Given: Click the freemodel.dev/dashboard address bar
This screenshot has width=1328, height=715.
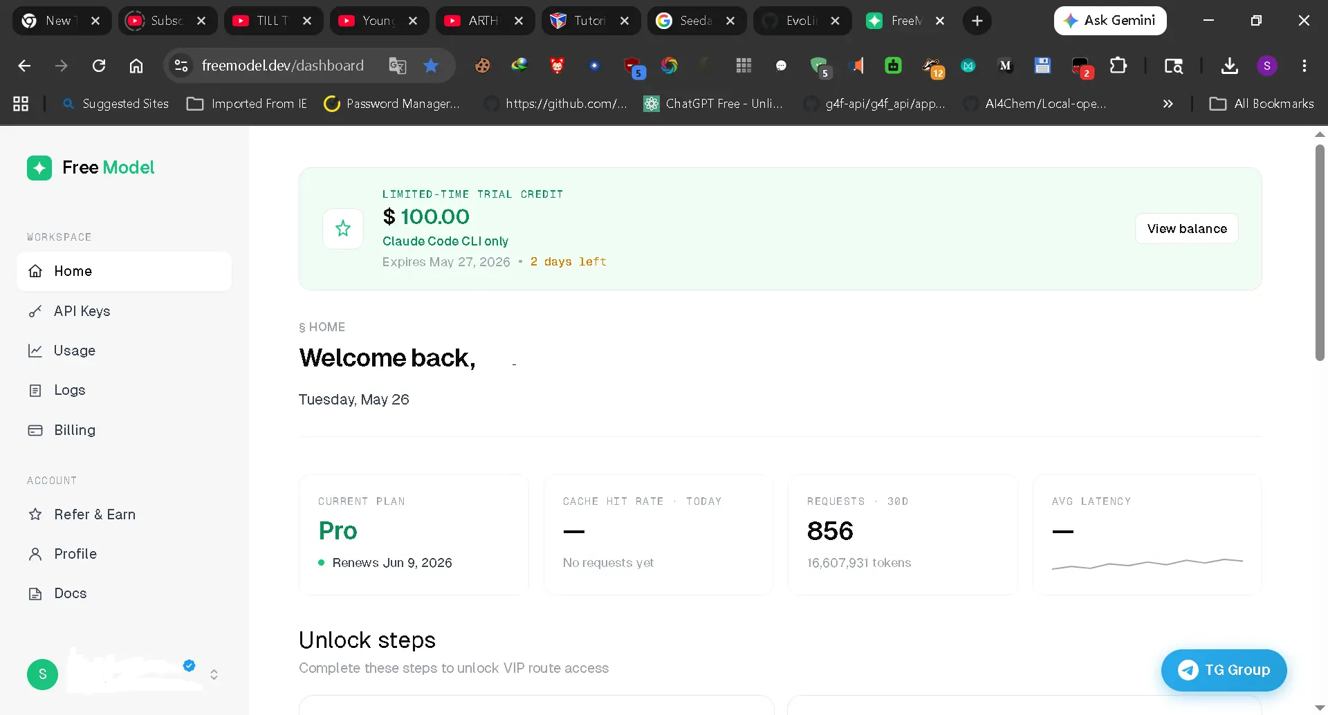Looking at the screenshot, I should coord(282,66).
